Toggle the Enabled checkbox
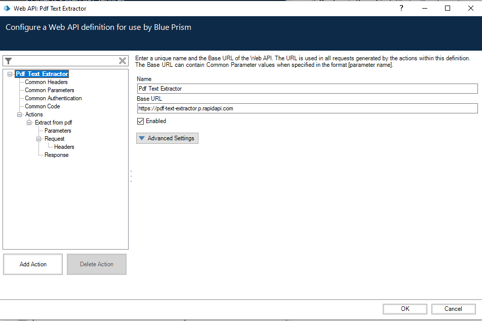Image resolution: width=482 pixels, height=321 pixels. pos(141,122)
